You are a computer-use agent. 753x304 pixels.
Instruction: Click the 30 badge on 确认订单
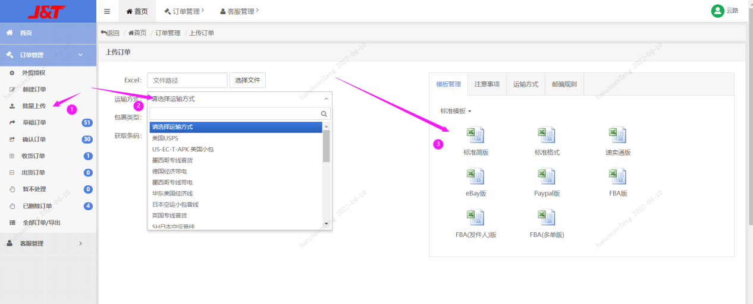pos(87,140)
